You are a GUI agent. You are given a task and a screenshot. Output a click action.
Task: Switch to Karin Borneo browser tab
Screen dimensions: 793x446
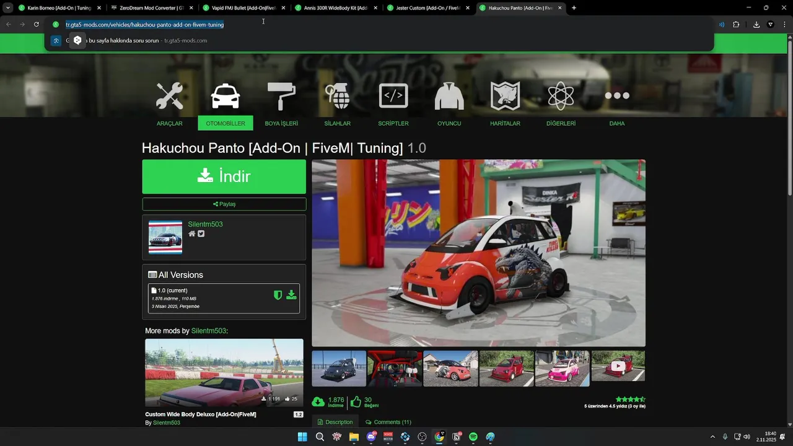click(x=59, y=8)
